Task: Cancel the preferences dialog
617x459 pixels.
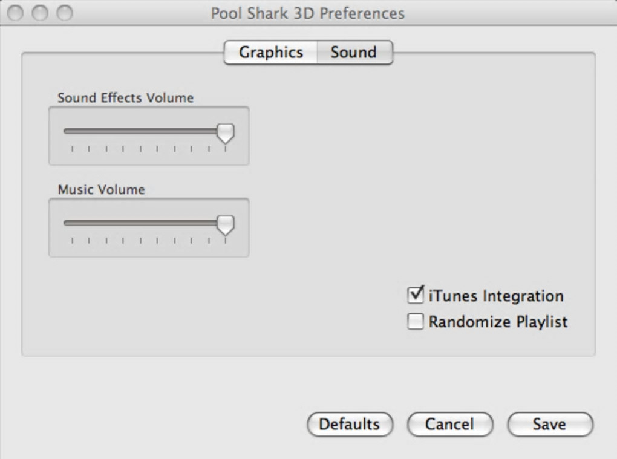Action: pos(449,425)
